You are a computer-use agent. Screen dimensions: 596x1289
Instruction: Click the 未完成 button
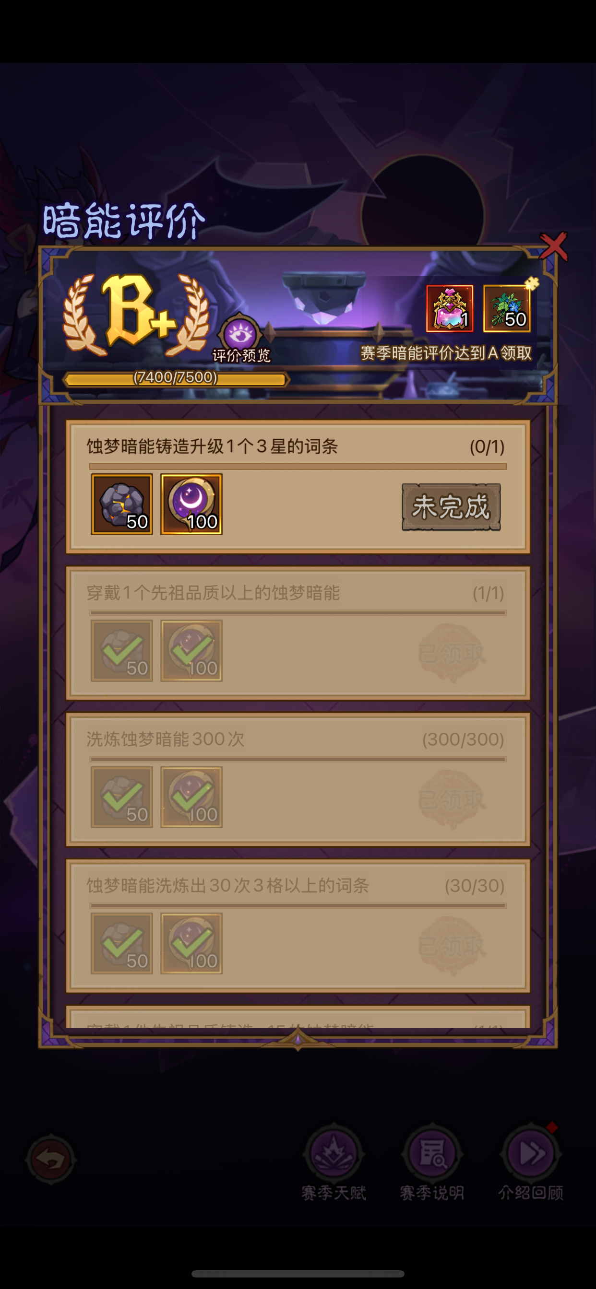(x=451, y=507)
